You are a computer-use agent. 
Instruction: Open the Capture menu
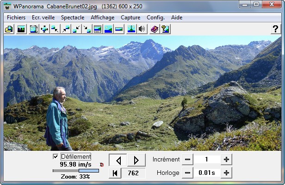click(130, 18)
